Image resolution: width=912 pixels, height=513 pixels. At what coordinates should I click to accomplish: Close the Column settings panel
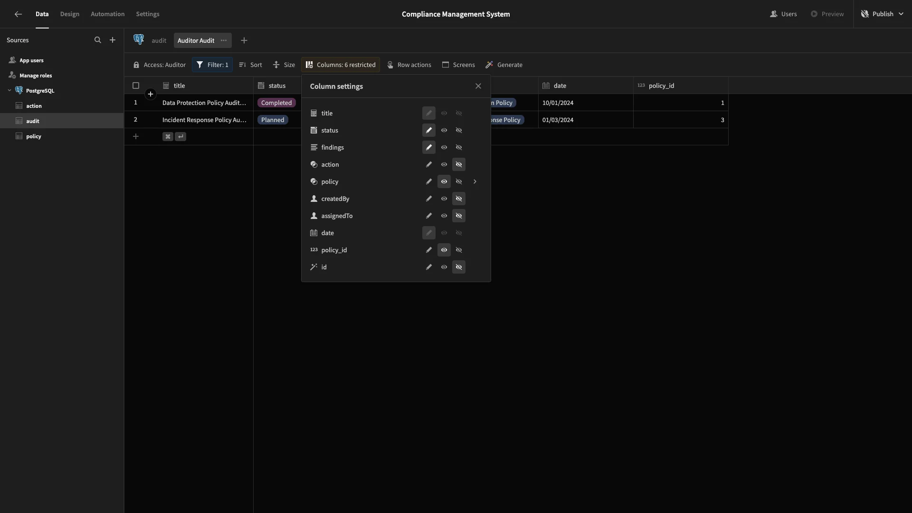click(x=478, y=86)
